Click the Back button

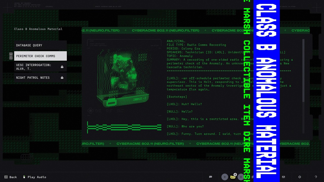click(11, 177)
